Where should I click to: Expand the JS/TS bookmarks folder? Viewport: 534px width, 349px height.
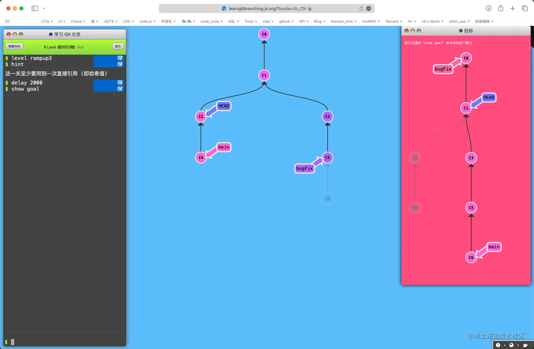tap(111, 22)
